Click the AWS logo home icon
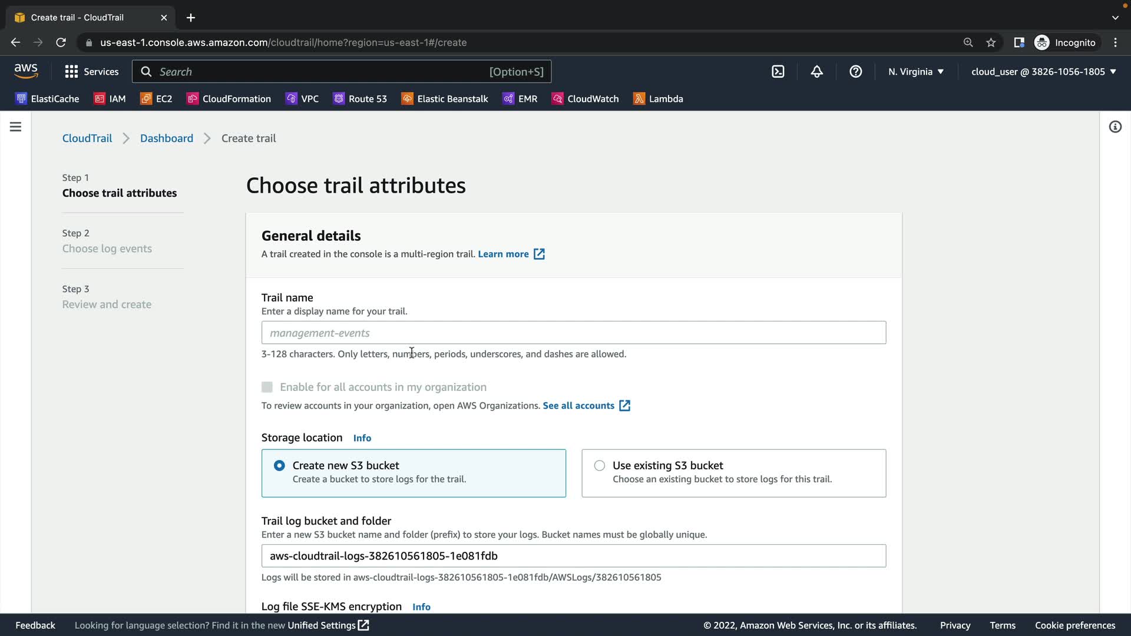 [26, 71]
